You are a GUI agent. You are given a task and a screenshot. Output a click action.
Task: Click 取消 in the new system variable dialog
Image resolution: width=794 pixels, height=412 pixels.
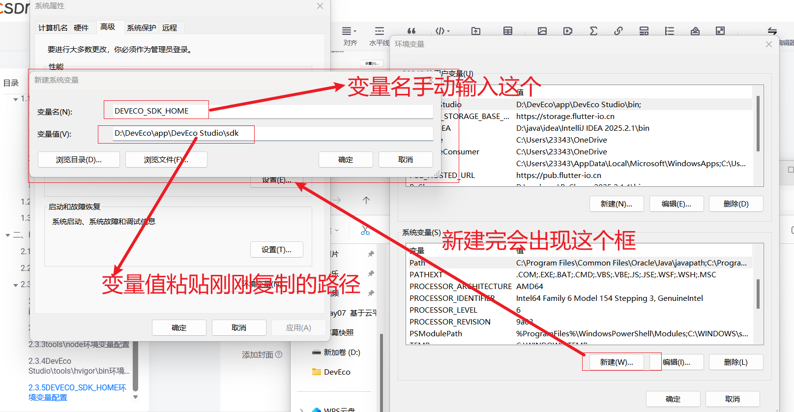406,160
